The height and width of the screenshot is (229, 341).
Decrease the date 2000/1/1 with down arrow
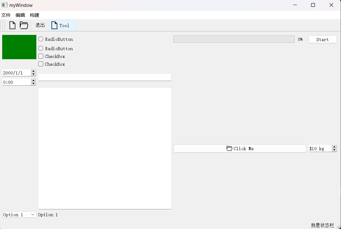[33, 74]
